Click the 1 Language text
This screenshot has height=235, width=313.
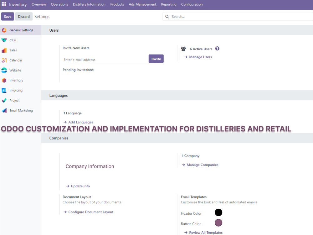73,113
